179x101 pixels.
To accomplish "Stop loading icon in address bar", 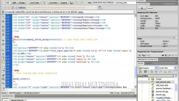I will tap(13, 8).
